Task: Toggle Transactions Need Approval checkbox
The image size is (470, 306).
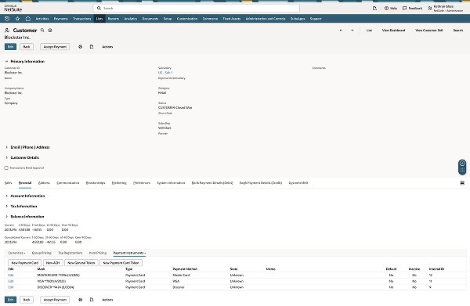Action: pyautogui.click(x=6, y=168)
